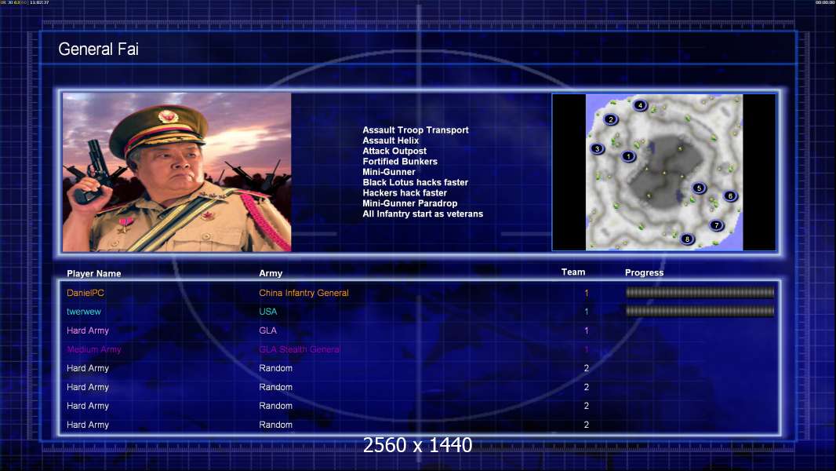The width and height of the screenshot is (836, 471).
Task: Click the 'Assault Troop Transport' ability line
Action: [x=416, y=130]
